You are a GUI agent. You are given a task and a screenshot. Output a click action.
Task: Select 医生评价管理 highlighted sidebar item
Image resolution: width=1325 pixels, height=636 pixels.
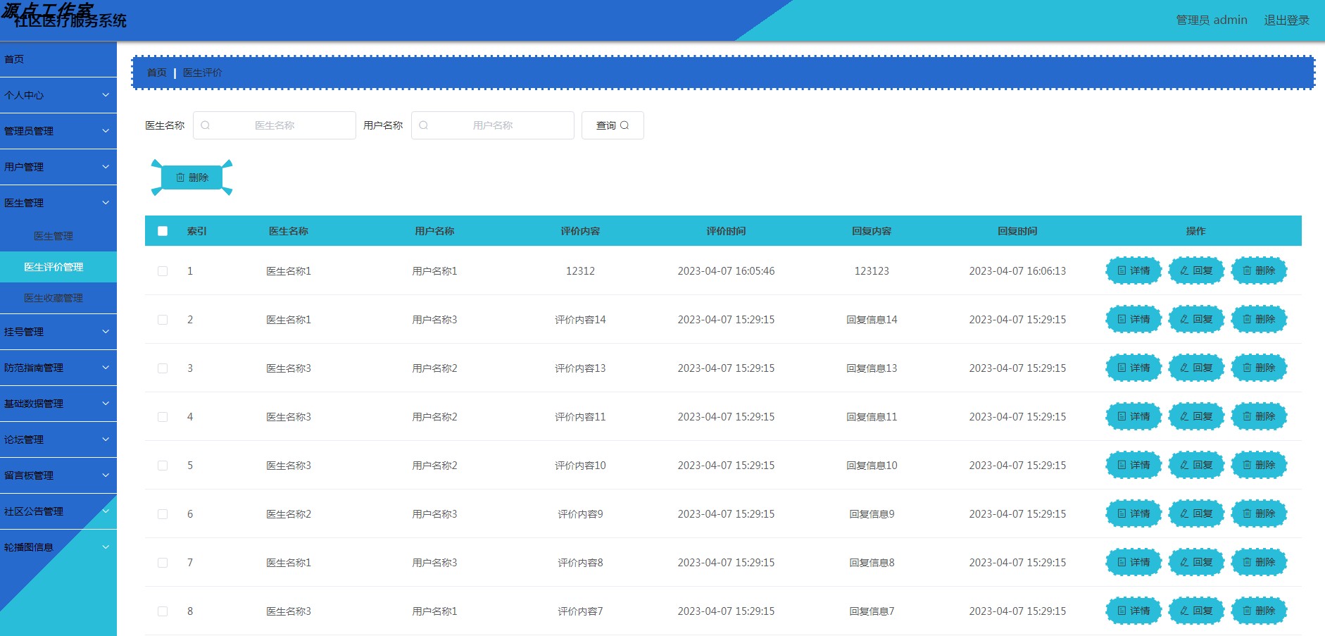(58, 267)
